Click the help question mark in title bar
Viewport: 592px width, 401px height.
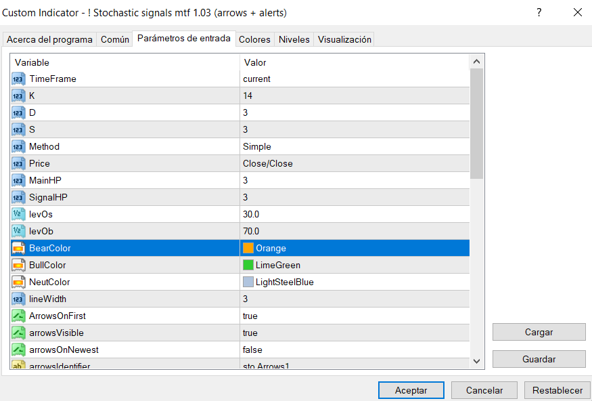pyautogui.click(x=539, y=12)
